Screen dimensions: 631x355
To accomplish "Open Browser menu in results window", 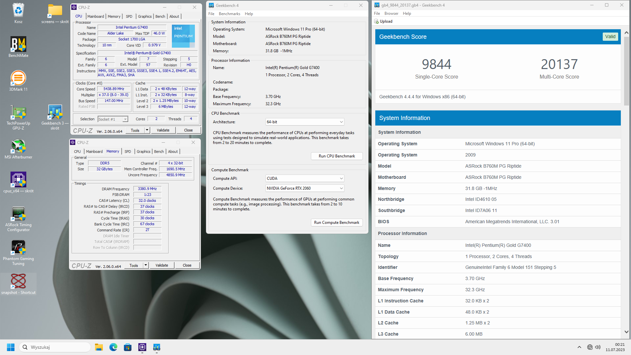I will 391,13.
